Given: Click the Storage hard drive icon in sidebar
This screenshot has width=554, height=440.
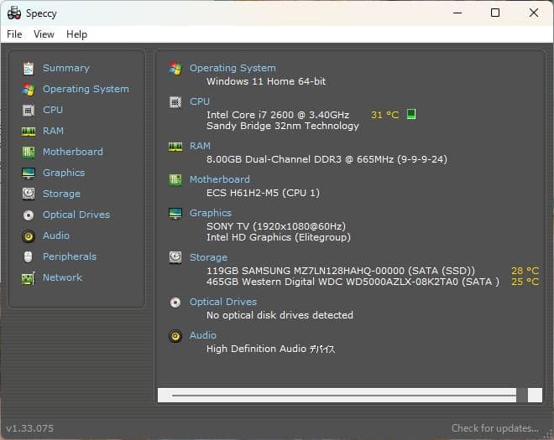Looking at the screenshot, I should coord(29,194).
